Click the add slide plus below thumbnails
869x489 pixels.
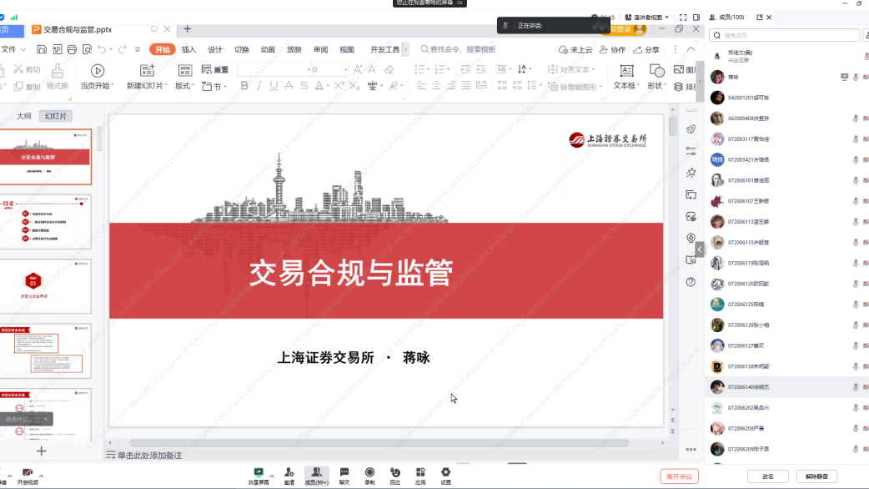pyautogui.click(x=42, y=451)
